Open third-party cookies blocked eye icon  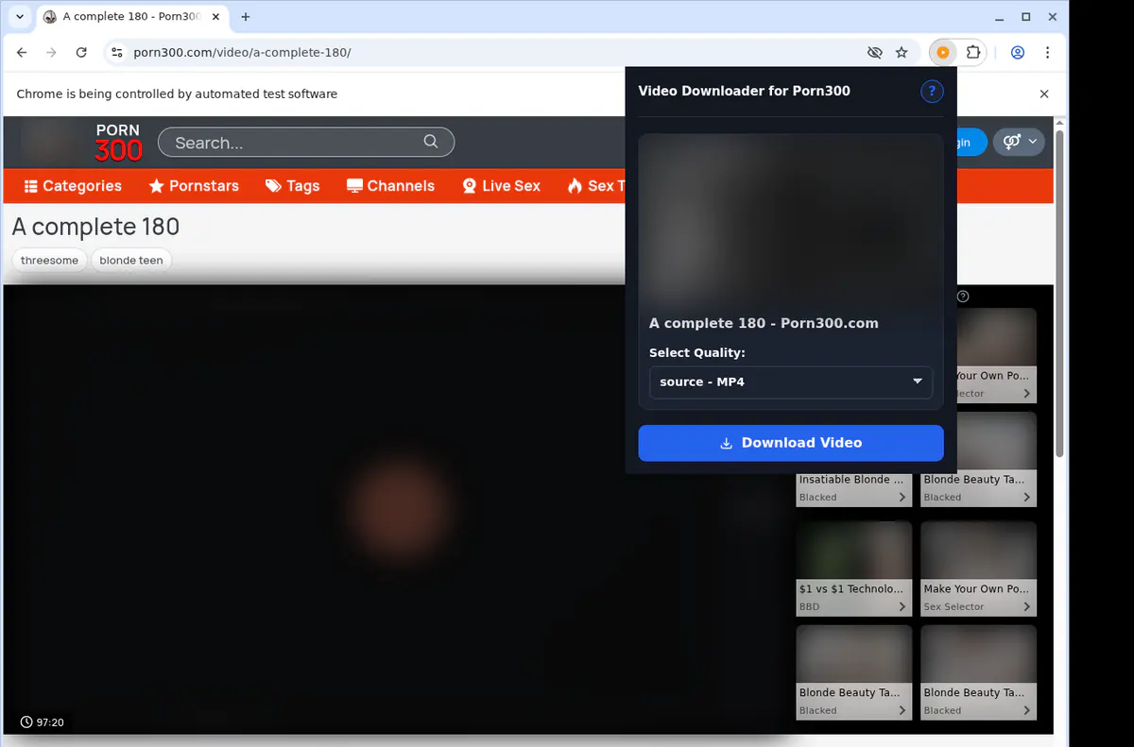tap(874, 53)
